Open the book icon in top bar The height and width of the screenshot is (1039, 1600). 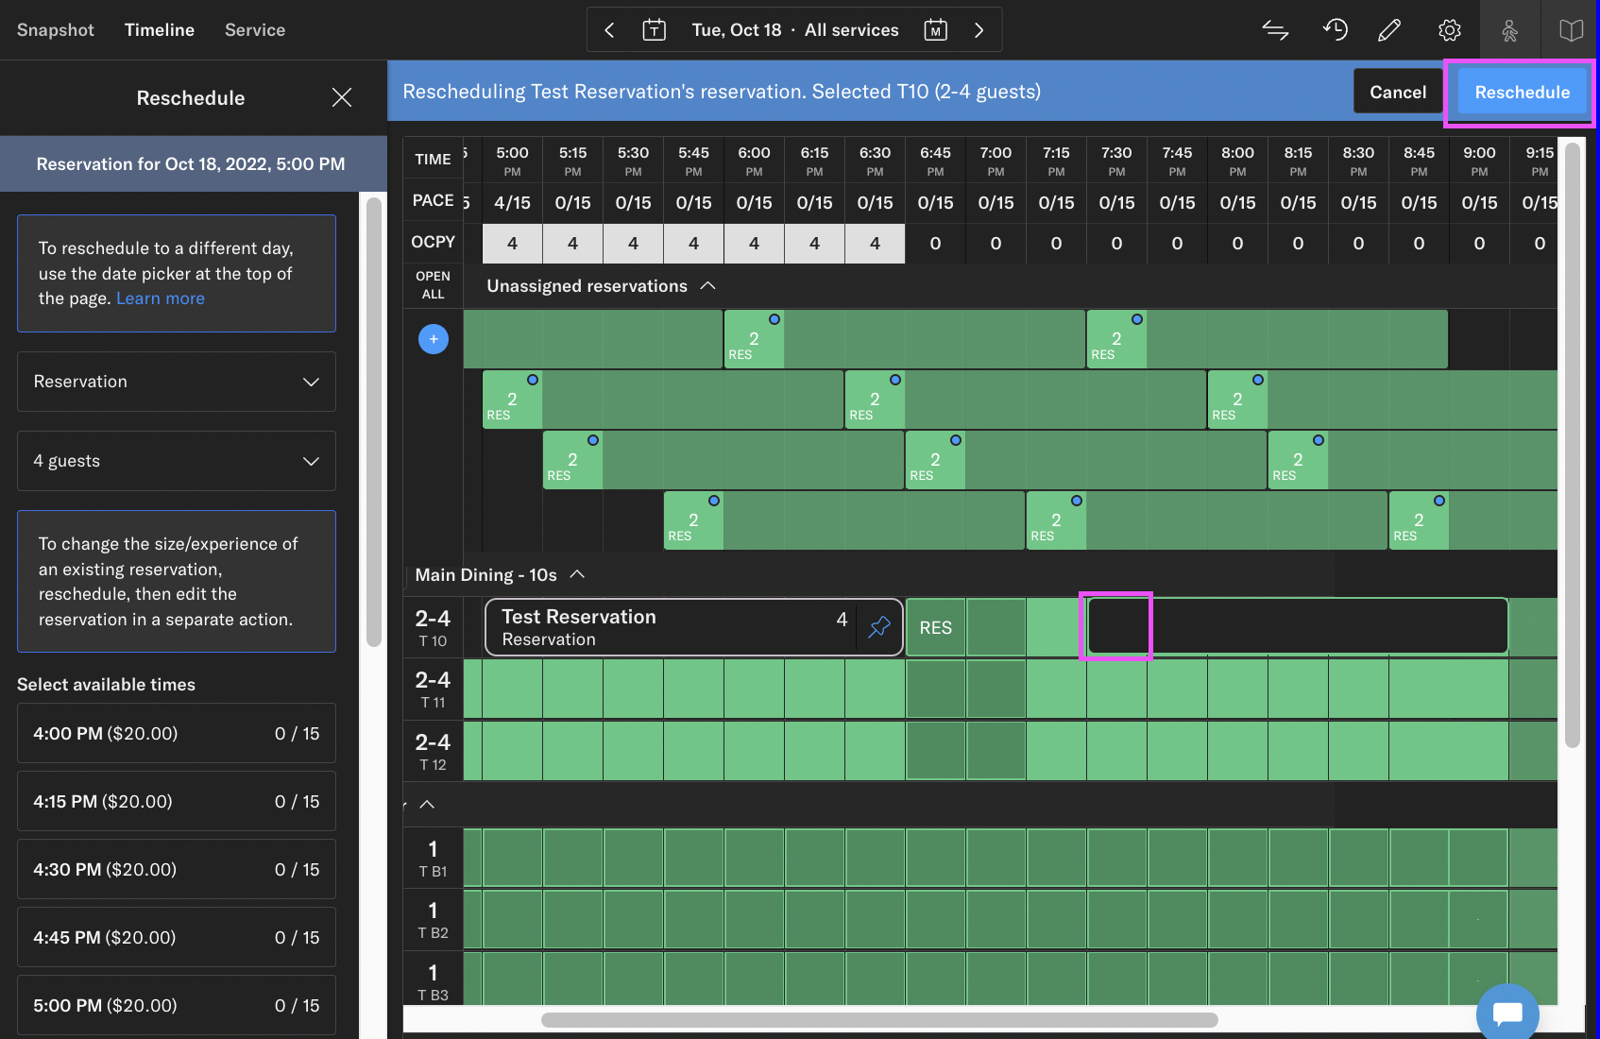(x=1571, y=30)
